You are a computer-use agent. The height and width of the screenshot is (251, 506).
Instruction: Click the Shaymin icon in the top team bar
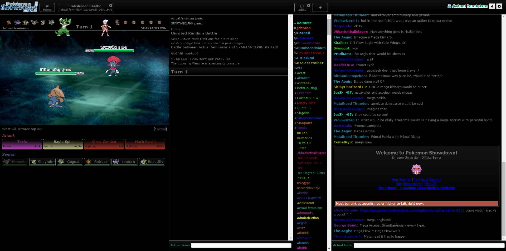pos(43,22)
